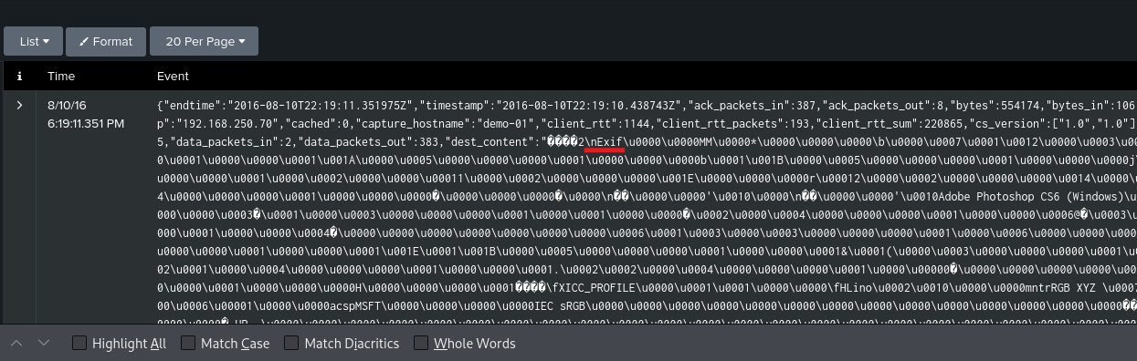Jump to next find match arrow

44,343
